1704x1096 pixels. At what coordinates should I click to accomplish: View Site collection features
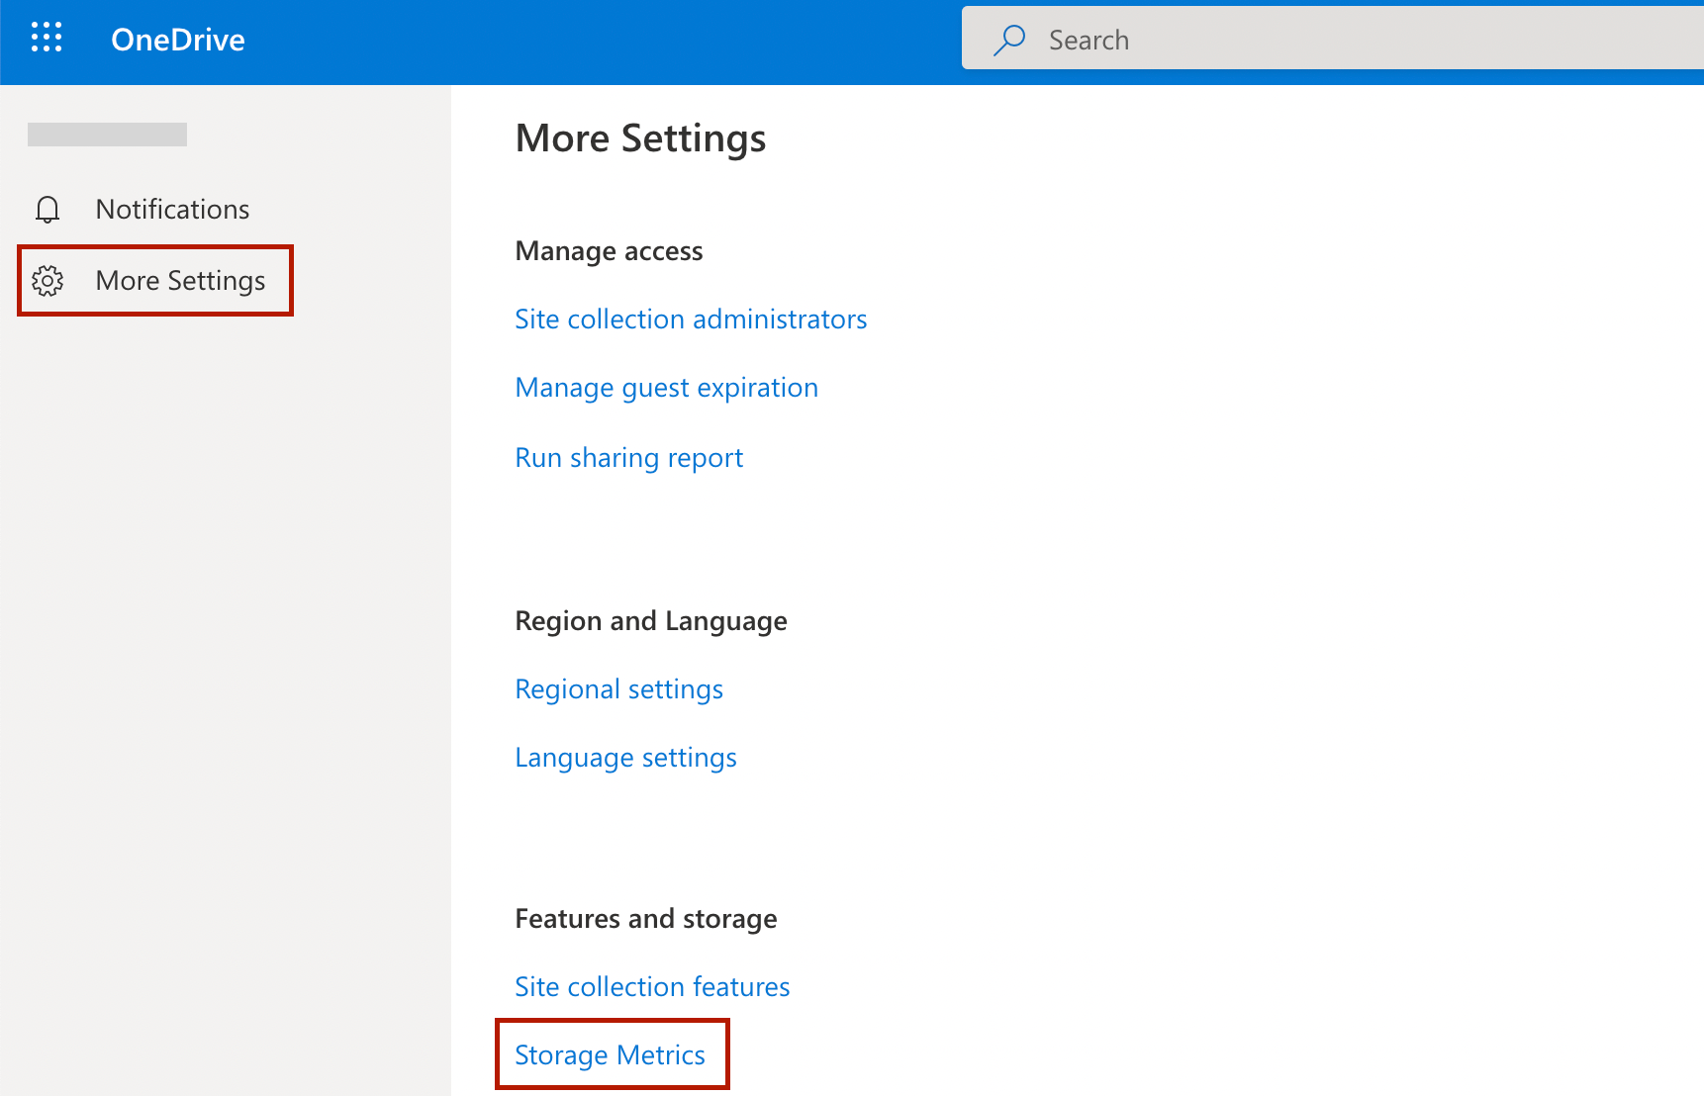tap(651, 986)
